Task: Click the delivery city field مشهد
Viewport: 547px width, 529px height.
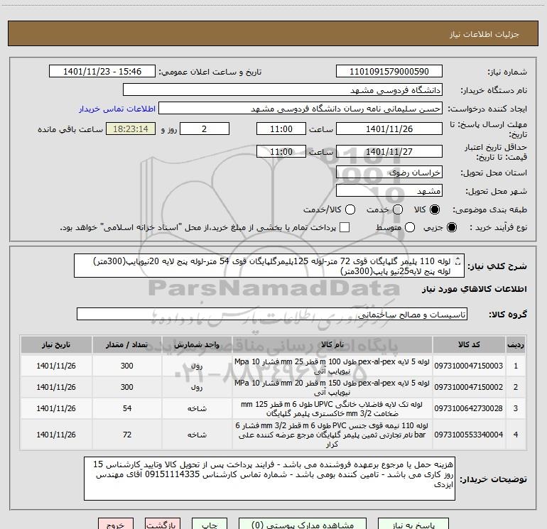Action: 389,191
